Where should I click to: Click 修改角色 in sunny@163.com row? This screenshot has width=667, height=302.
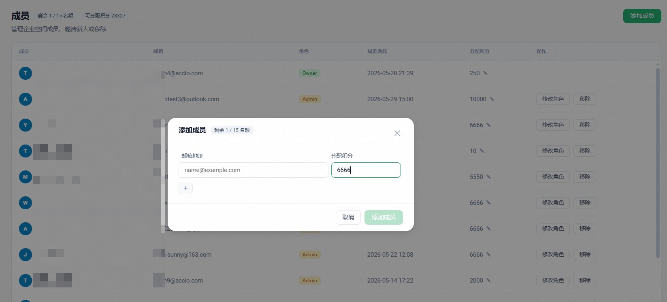click(553, 255)
